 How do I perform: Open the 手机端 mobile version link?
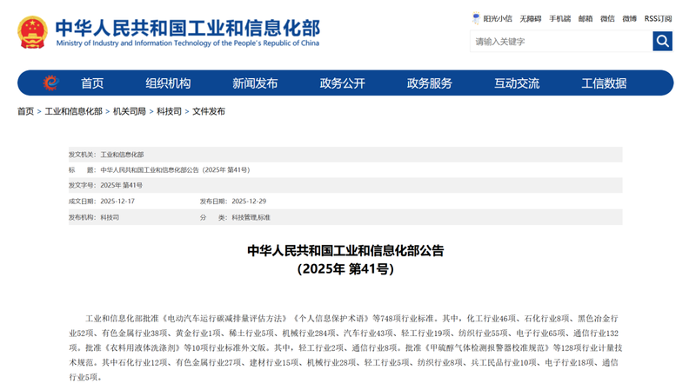point(559,18)
